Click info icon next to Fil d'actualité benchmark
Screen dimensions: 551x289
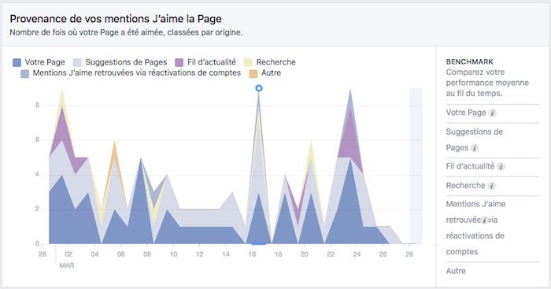click(x=501, y=167)
